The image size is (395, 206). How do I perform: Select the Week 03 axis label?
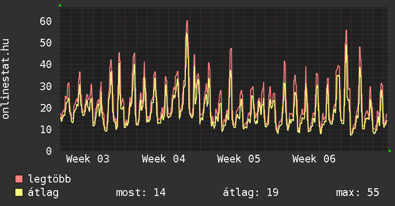tap(88, 159)
